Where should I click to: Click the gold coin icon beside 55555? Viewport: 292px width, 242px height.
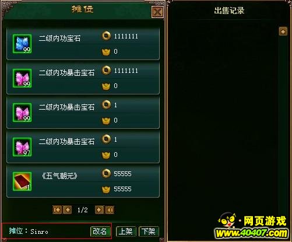point(106,173)
